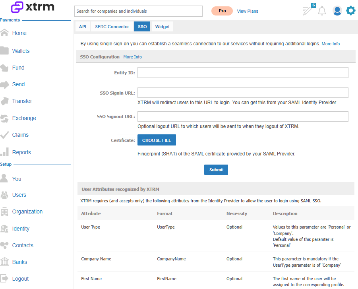This screenshot has height=289, width=358.
Task: Click the Users group icon
Action: (4, 195)
